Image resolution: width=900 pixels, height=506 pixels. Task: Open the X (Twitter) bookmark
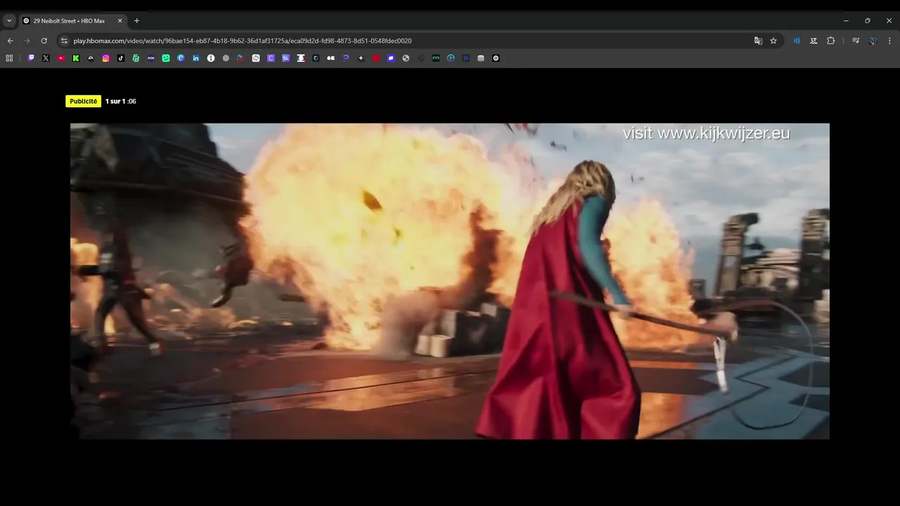coord(46,58)
